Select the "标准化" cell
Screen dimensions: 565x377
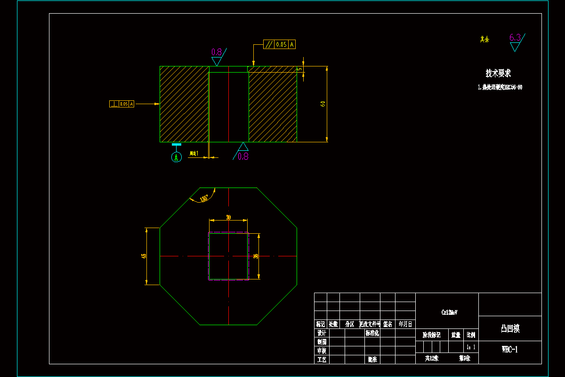point(372,333)
